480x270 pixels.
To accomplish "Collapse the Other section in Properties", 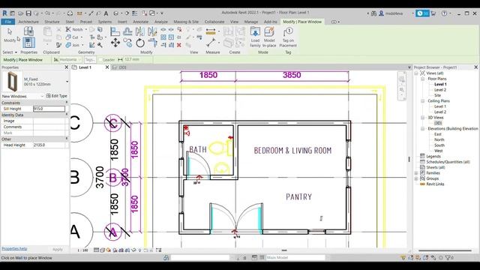I will (67, 139).
